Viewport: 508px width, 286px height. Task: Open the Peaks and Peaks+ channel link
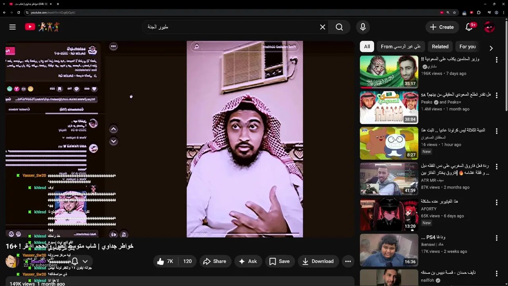[x=441, y=102]
